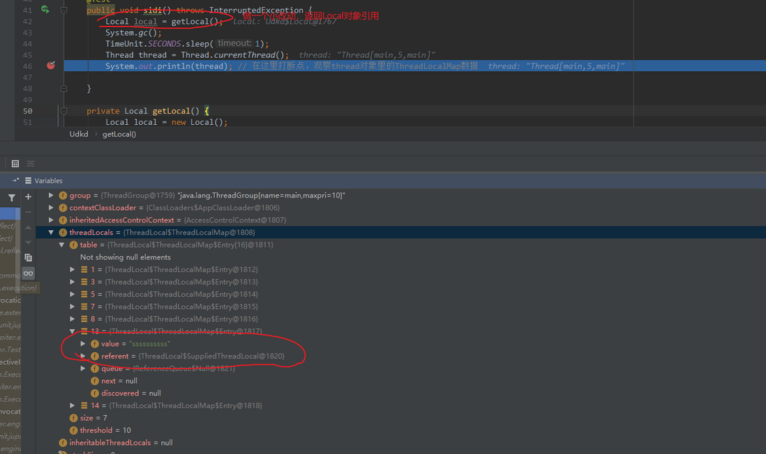Click the move watch up arrow
The width and height of the screenshot is (766, 454).
pos(29,227)
